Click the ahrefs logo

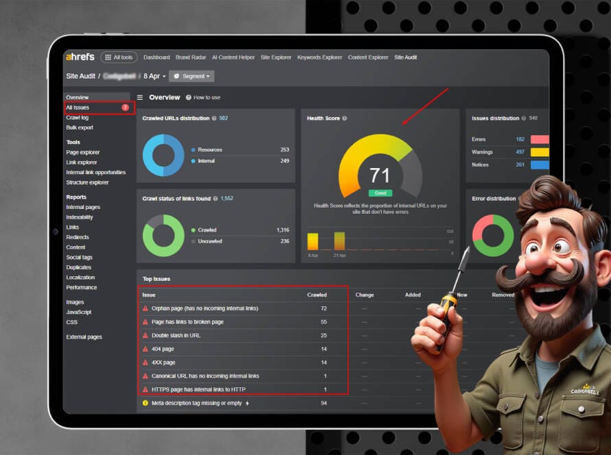[80, 57]
